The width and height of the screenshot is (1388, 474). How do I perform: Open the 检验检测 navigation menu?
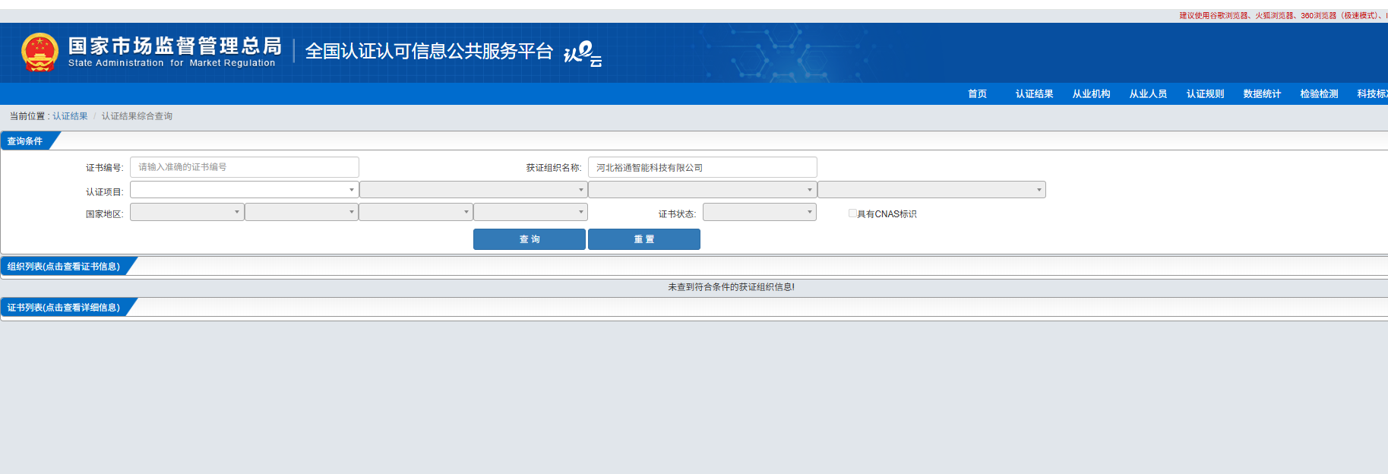[1319, 94]
